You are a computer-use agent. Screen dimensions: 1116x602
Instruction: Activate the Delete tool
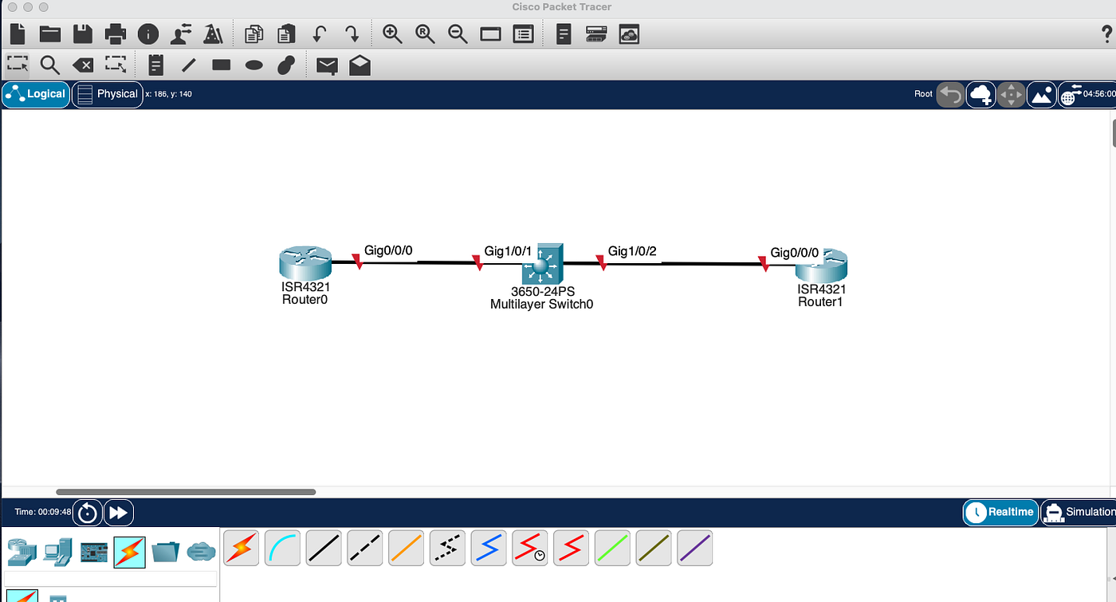click(82, 65)
